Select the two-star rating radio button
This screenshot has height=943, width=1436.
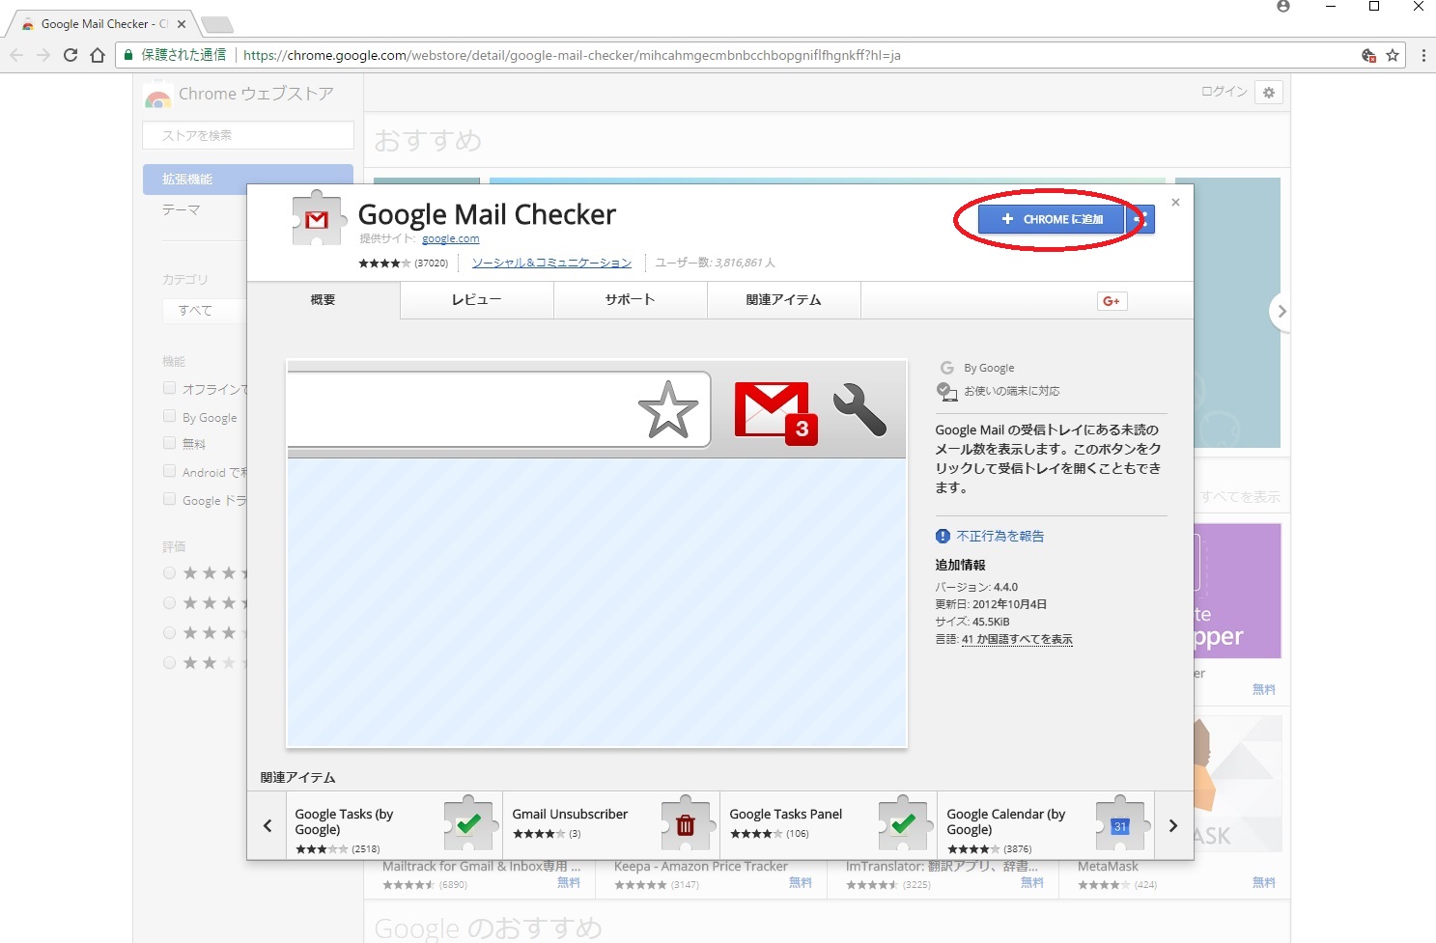170,663
